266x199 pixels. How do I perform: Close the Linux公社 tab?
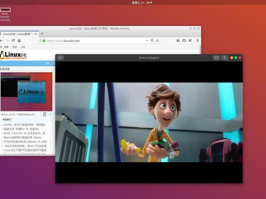point(36,34)
